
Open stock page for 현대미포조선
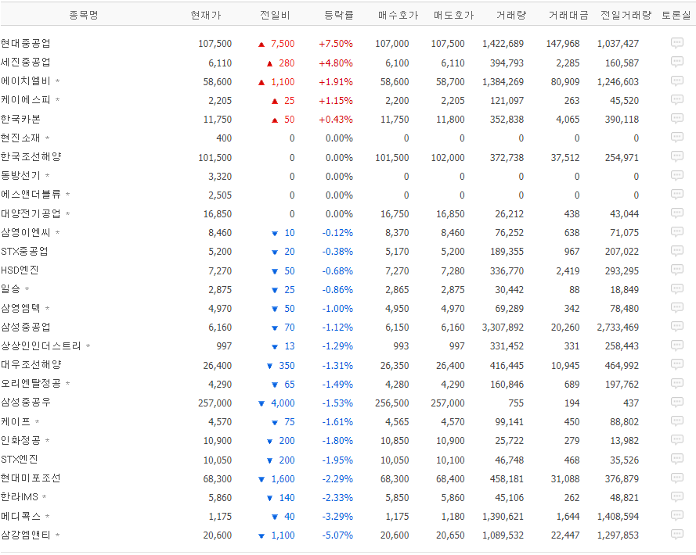coord(31,478)
